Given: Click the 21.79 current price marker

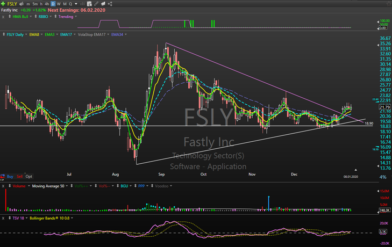Looking at the screenshot, I should [385, 107].
